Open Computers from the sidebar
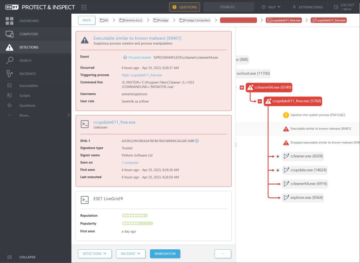This screenshot has width=360, height=263. point(9,34)
